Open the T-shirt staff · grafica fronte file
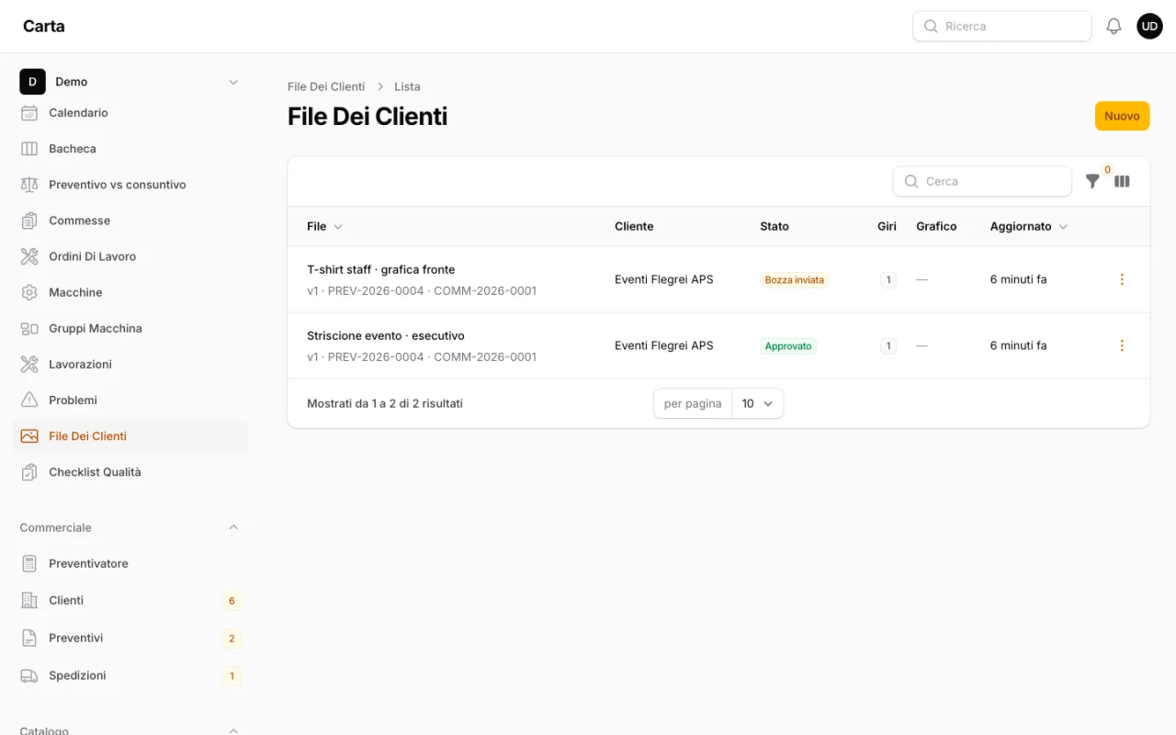Image resolution: width=1176 pixels, height=735 pixels. tap(381, 269)
